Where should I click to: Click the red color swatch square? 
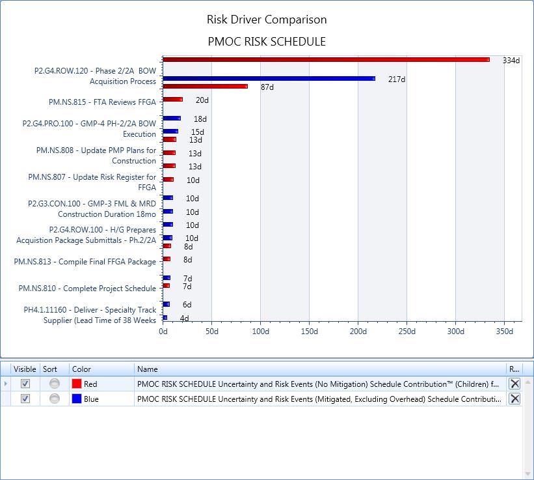click(77, 384)
